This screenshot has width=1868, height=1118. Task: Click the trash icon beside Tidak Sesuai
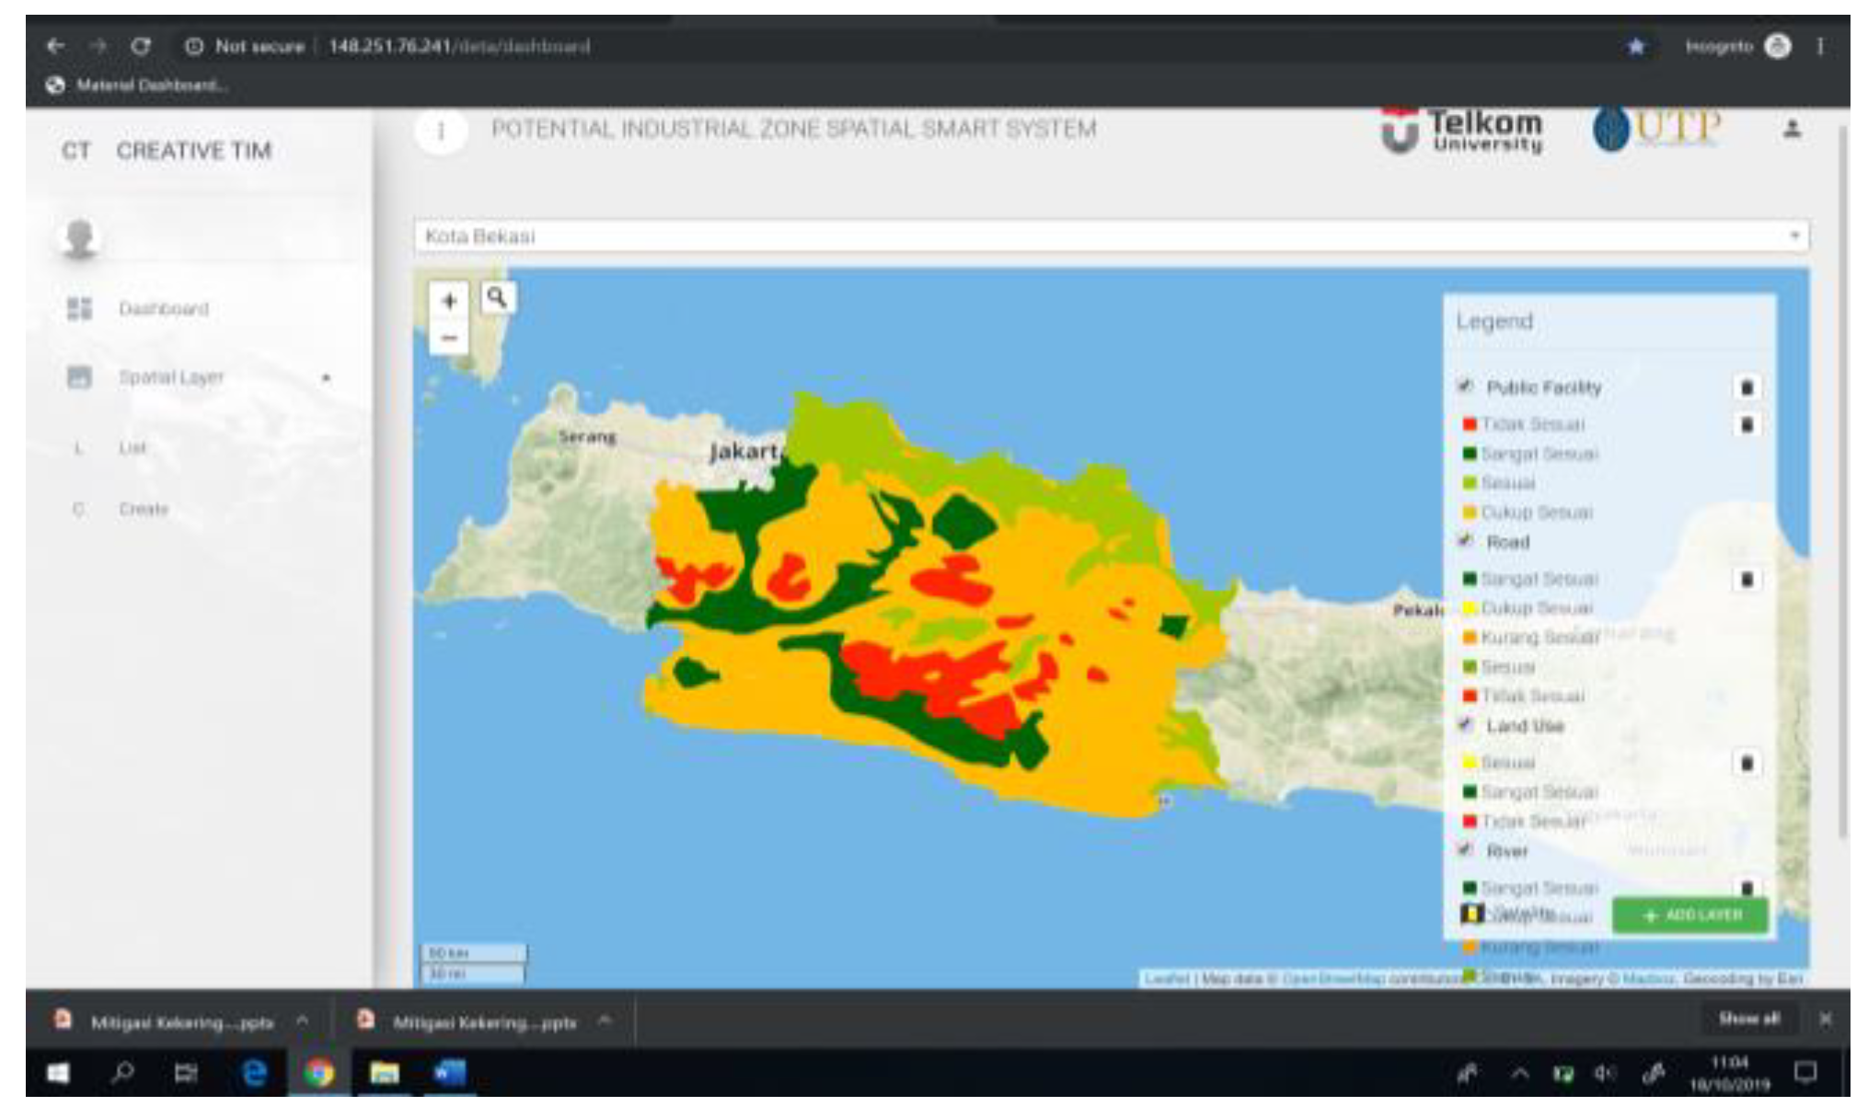click(1747, 424)
